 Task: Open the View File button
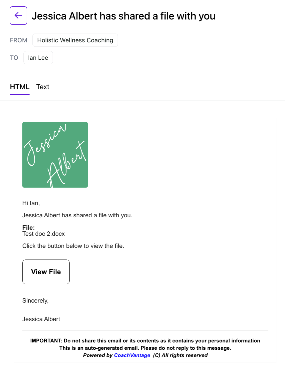click(x=46, y=272)
